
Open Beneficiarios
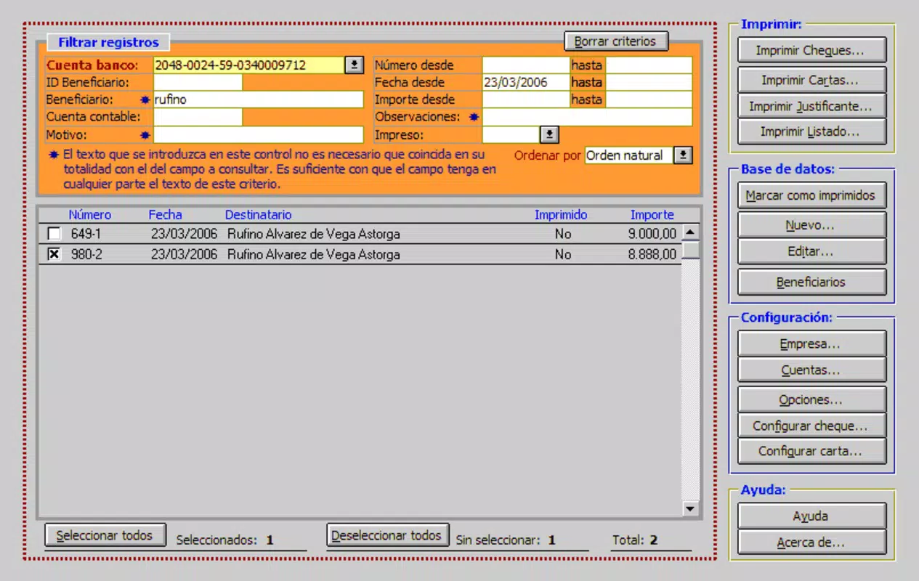(x=811, y=282)
